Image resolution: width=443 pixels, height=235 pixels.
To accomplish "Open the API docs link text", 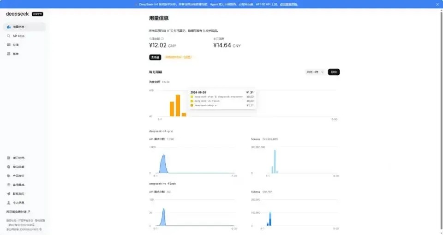I will tap(18, 158).
